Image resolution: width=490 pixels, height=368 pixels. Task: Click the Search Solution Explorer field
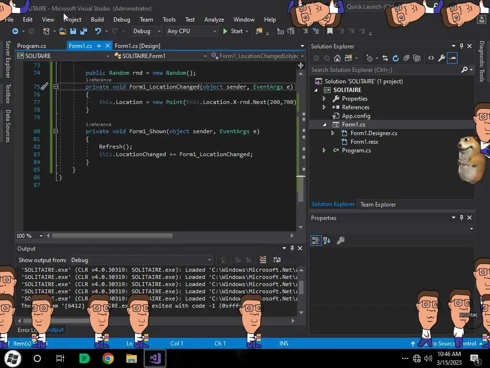(386, 70)
